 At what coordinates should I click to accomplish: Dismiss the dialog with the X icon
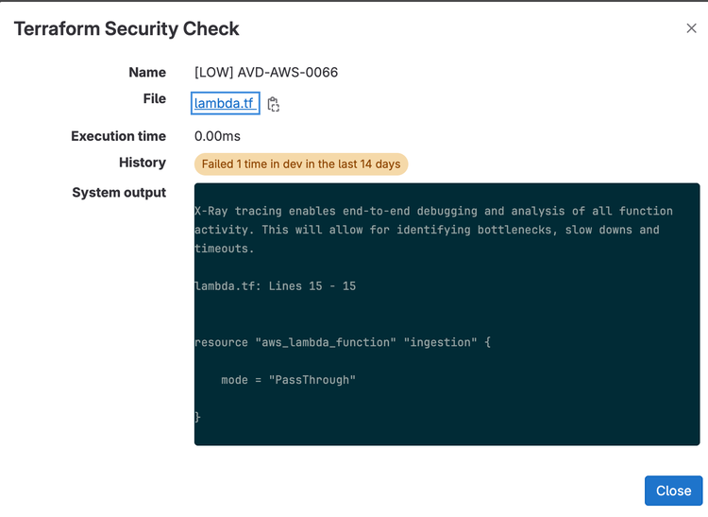691,28
